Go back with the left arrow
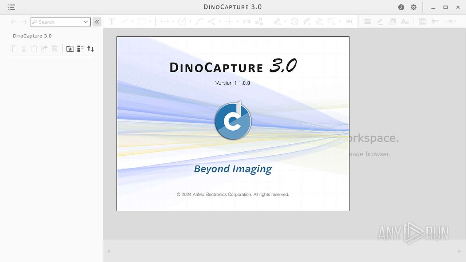This screenshot has width=466, height=262. coord(14,22)
